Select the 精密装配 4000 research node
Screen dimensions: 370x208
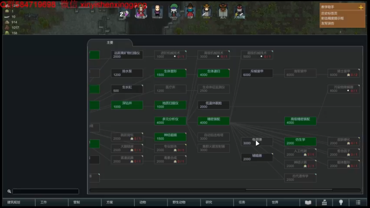(214, 121)
